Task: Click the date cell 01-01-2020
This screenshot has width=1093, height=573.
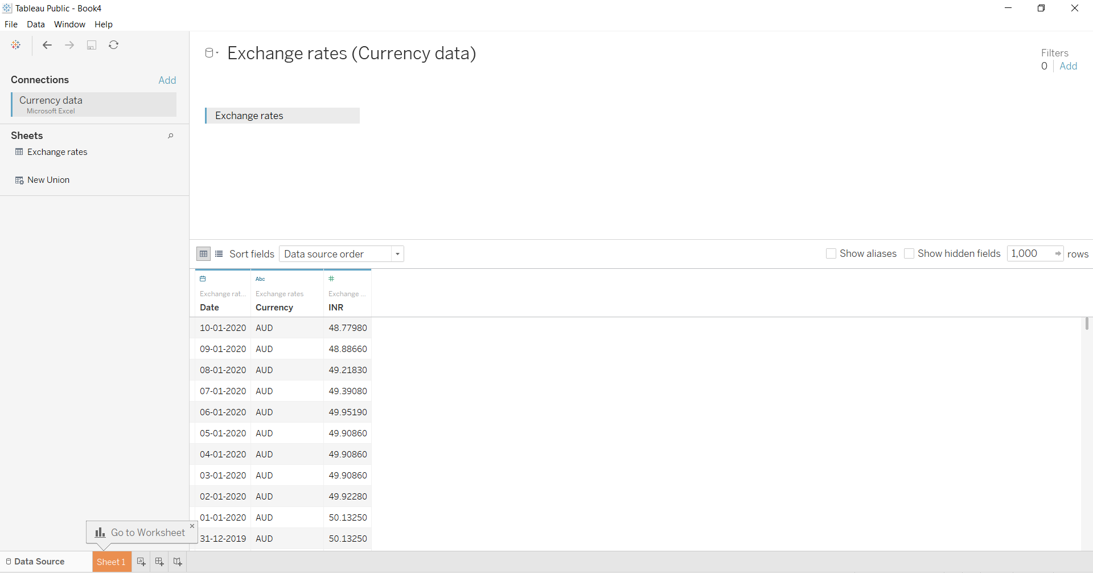Action: click(x=223, y=518)
